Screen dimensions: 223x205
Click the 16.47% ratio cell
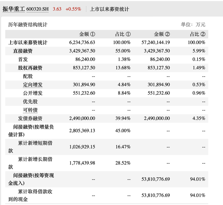pyautogui.click(x=123, y=147)
